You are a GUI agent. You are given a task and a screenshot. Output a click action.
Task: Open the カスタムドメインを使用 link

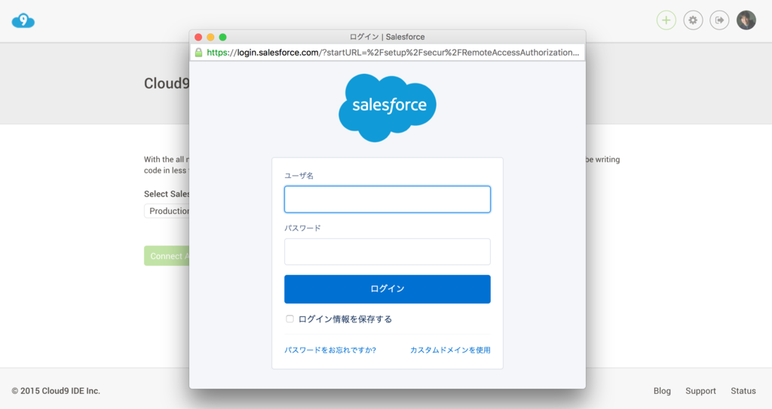pos(450,350)
